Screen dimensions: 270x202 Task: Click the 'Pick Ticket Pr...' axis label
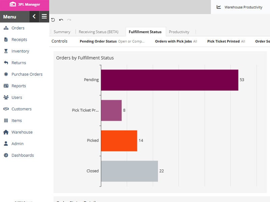[x=85, y=110]
